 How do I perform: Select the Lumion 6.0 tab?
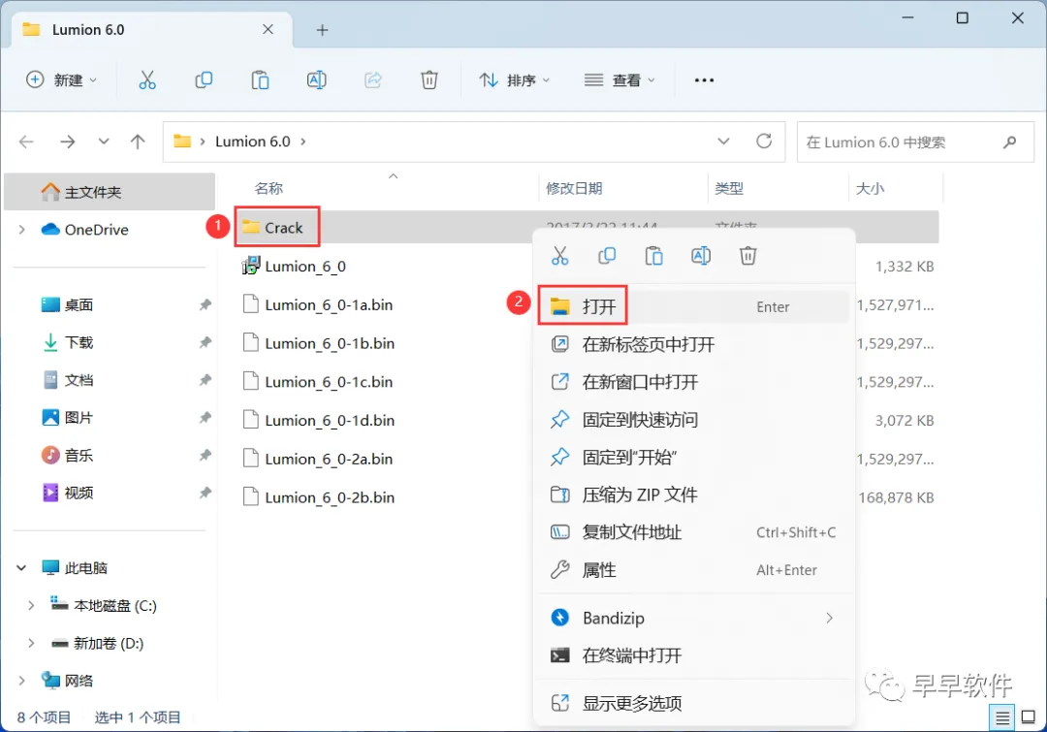tap(152, 30)
